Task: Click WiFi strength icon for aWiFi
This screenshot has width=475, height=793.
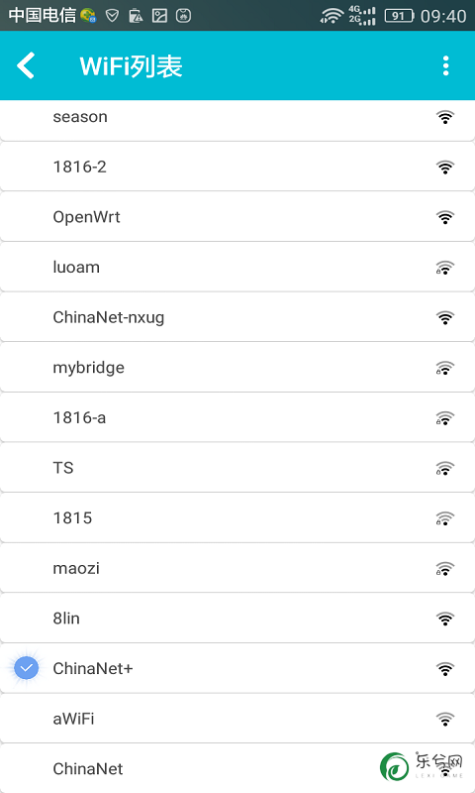Action: tap(444, 719)
